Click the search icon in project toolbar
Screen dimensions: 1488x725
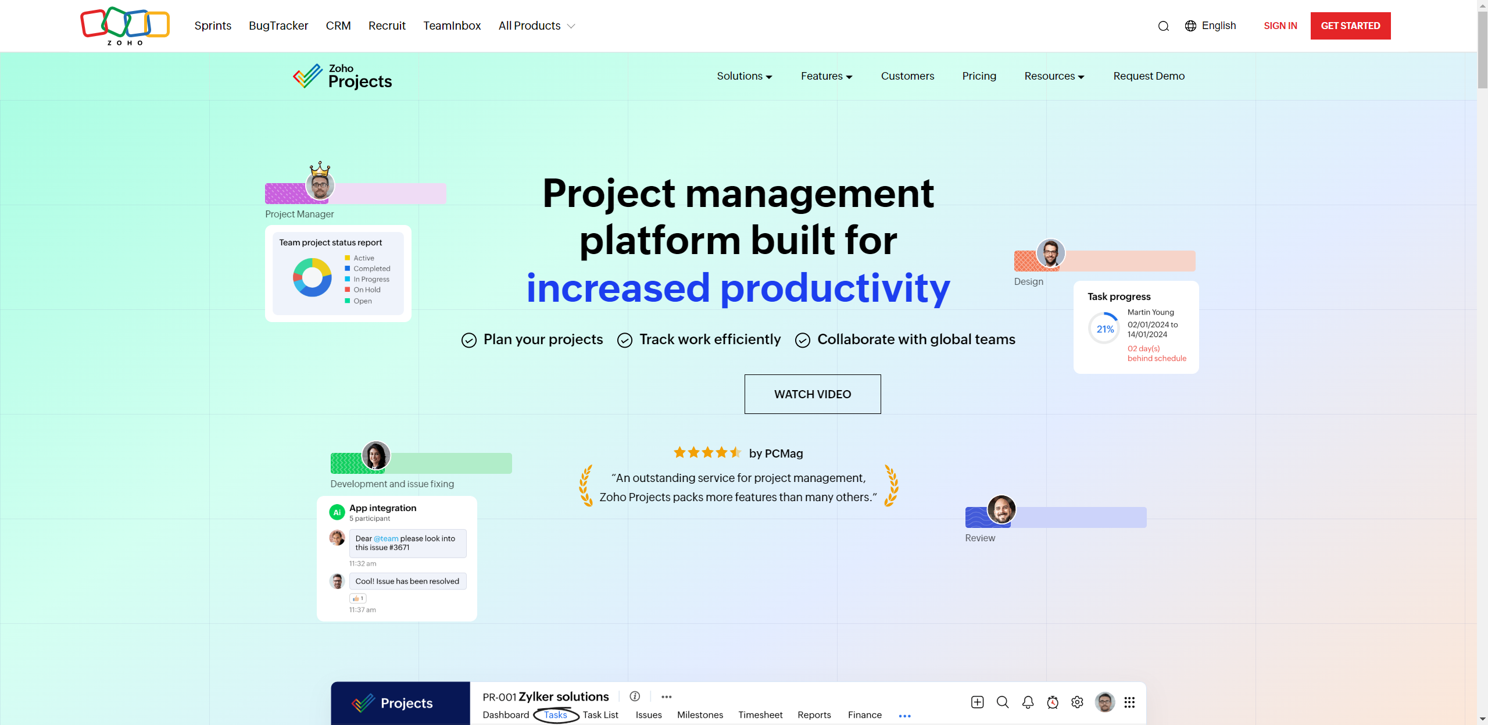click(1002, 702)
